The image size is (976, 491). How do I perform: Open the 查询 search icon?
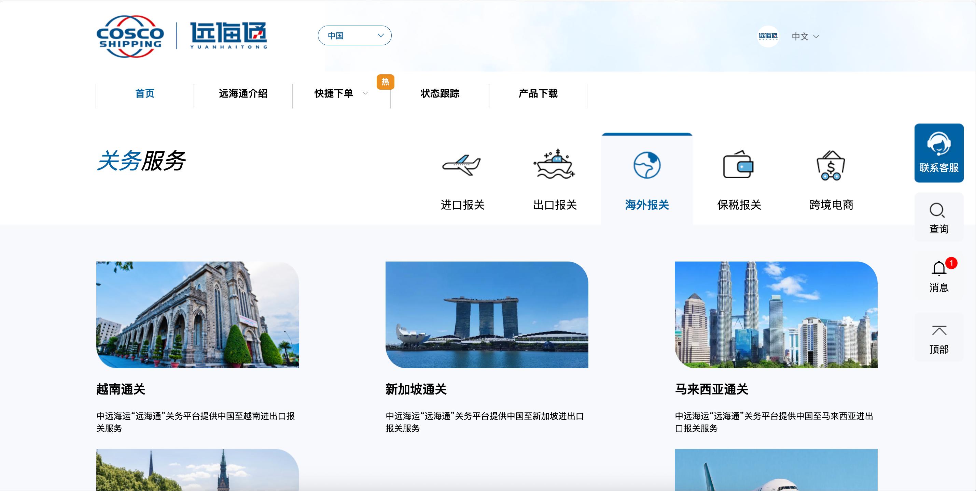click(x=938, y=211)
